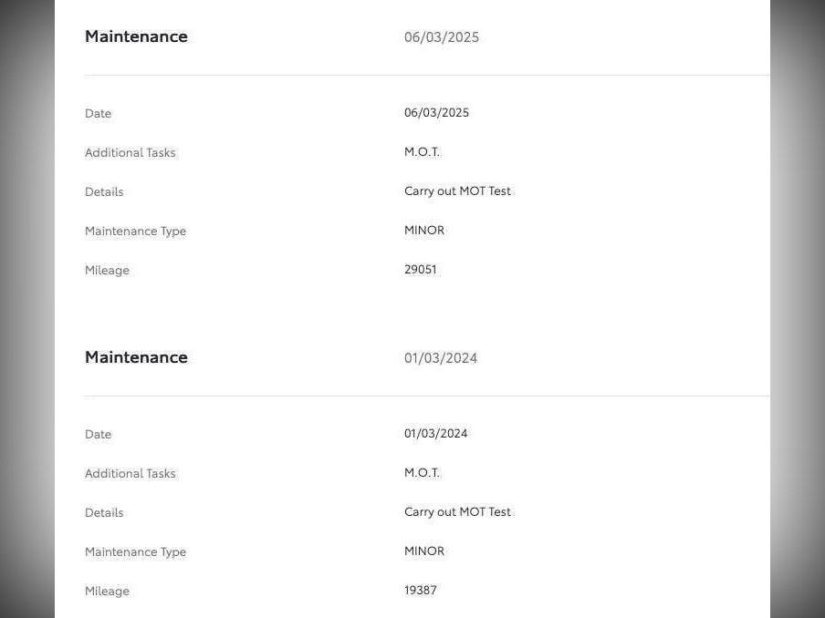Click MINOR maintenance type in 2025 record
This screenshot has width=825, height=618.
click(424, 231)
